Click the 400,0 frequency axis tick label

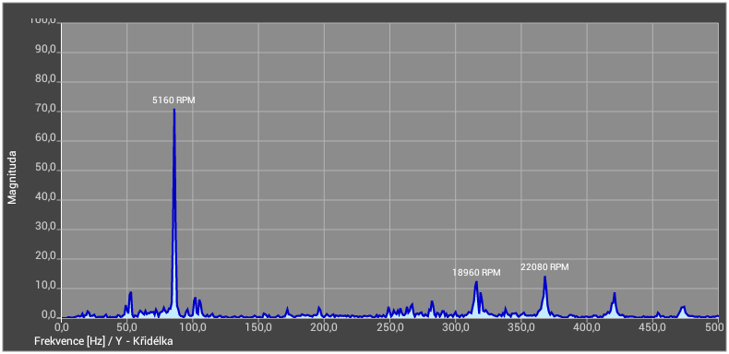(586, 328)
